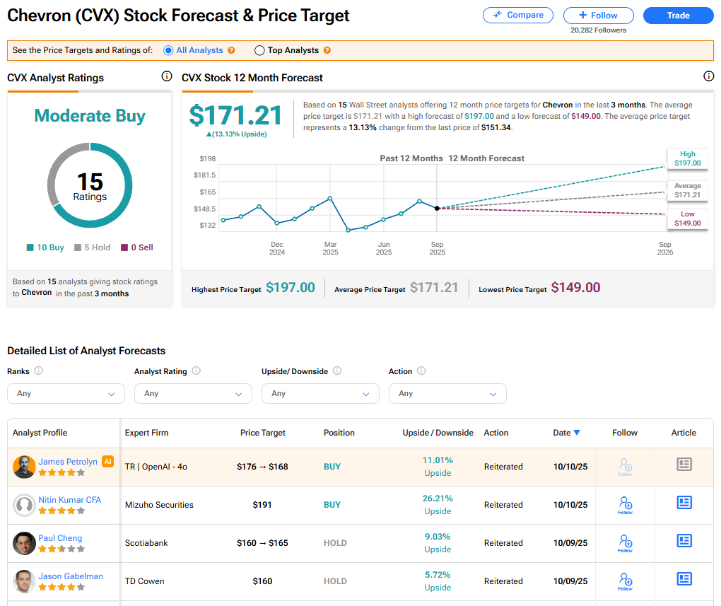Open Jason Gabelman's article icon

pos(684,579)
